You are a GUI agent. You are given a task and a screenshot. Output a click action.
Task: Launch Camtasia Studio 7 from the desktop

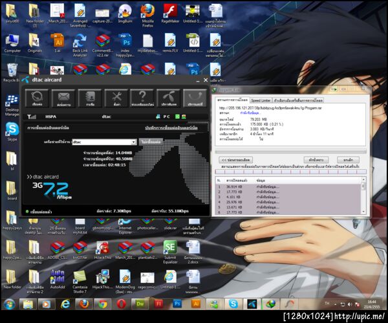click(80, 282)
